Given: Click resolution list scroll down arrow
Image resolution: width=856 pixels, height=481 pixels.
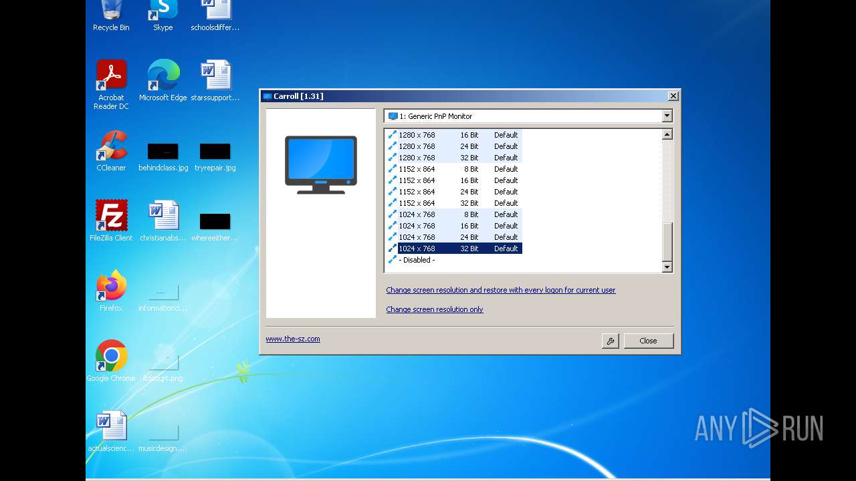Looking at the screenshot, I should click(667, 267).
